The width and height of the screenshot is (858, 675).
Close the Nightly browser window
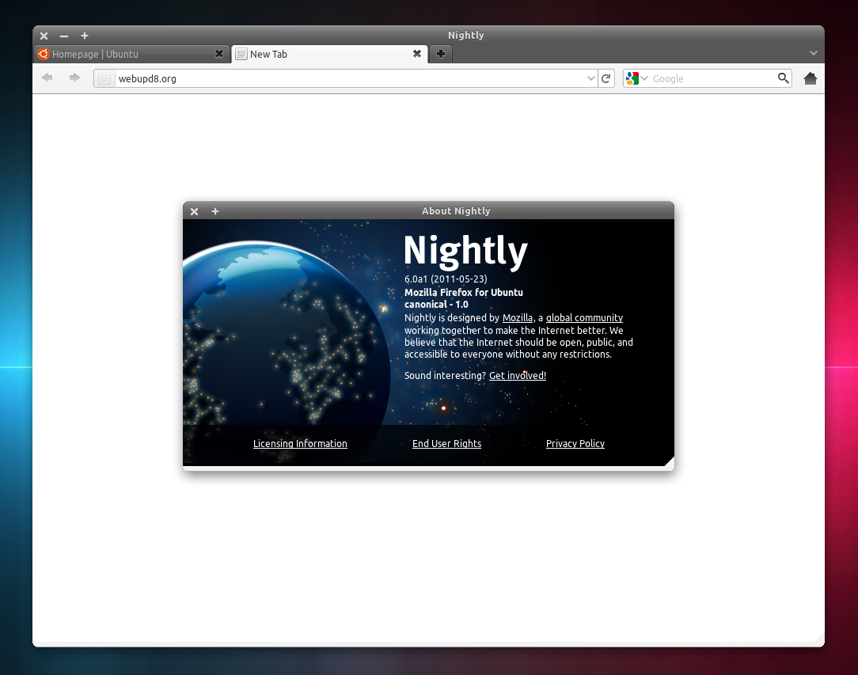tap(44, 36)
